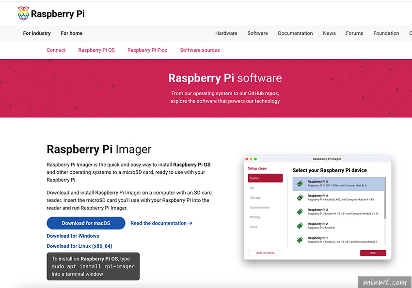The width and height of the screenshot is (412, 288).
Task: Click the yellow minimize dot in Imager preview
Action: click(x=251, y=159)
